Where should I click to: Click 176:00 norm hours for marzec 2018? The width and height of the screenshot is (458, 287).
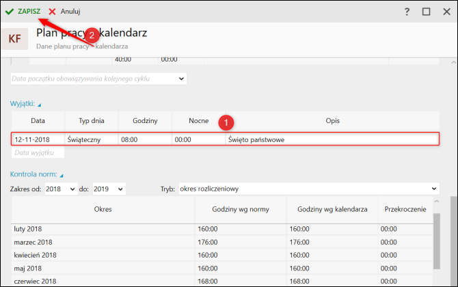pos(208,243)
